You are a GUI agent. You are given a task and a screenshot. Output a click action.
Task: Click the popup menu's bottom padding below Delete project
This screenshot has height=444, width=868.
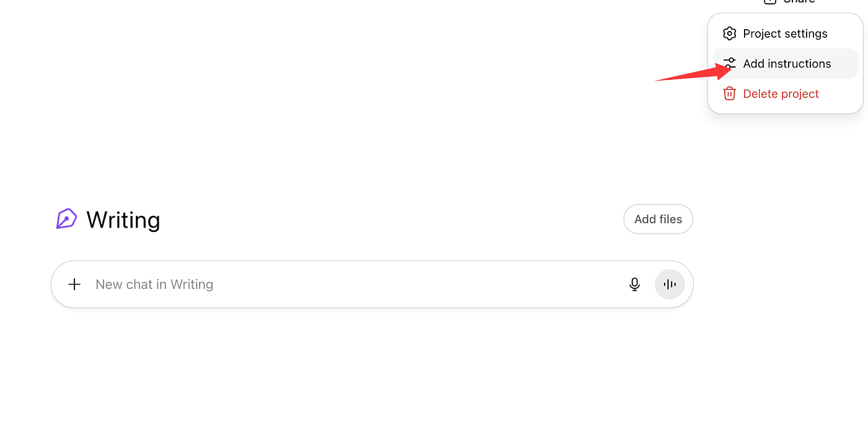[785, 109]
